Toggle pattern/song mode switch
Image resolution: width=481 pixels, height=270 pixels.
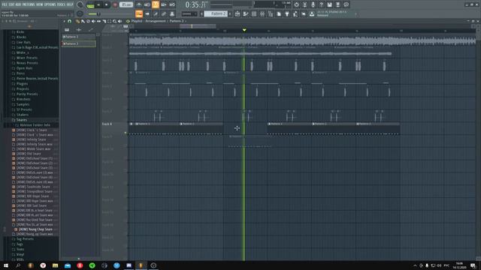[x=90, y=5]
